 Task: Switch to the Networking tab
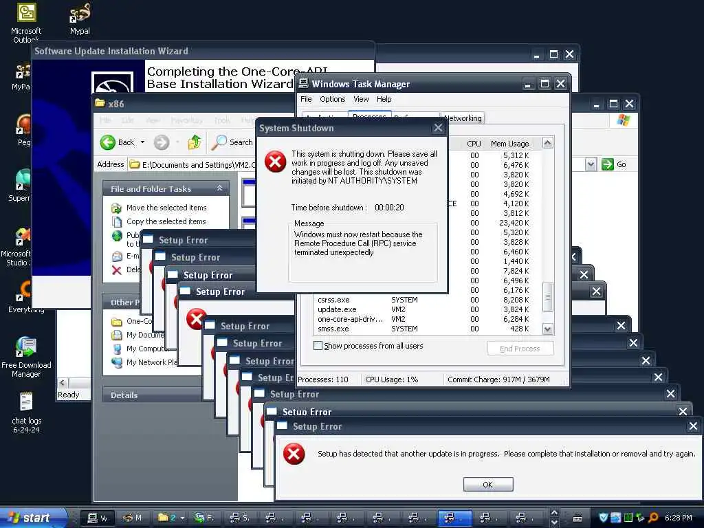pos(463,118)
